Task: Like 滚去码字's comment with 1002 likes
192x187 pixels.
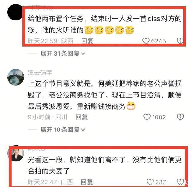Action: [x=147, y=117]
